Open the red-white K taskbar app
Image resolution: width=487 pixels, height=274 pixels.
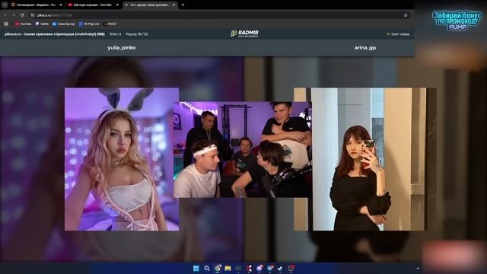pos(249,268)
